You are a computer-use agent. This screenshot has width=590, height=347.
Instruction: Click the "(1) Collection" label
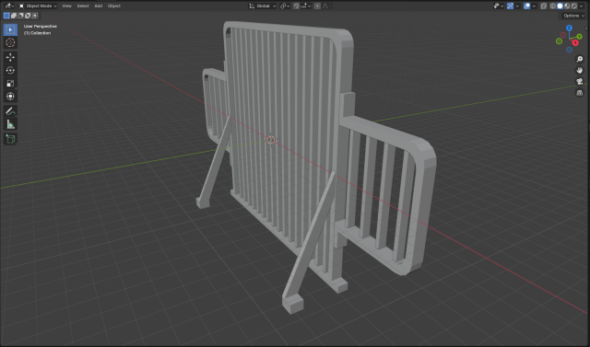point(37,33)
